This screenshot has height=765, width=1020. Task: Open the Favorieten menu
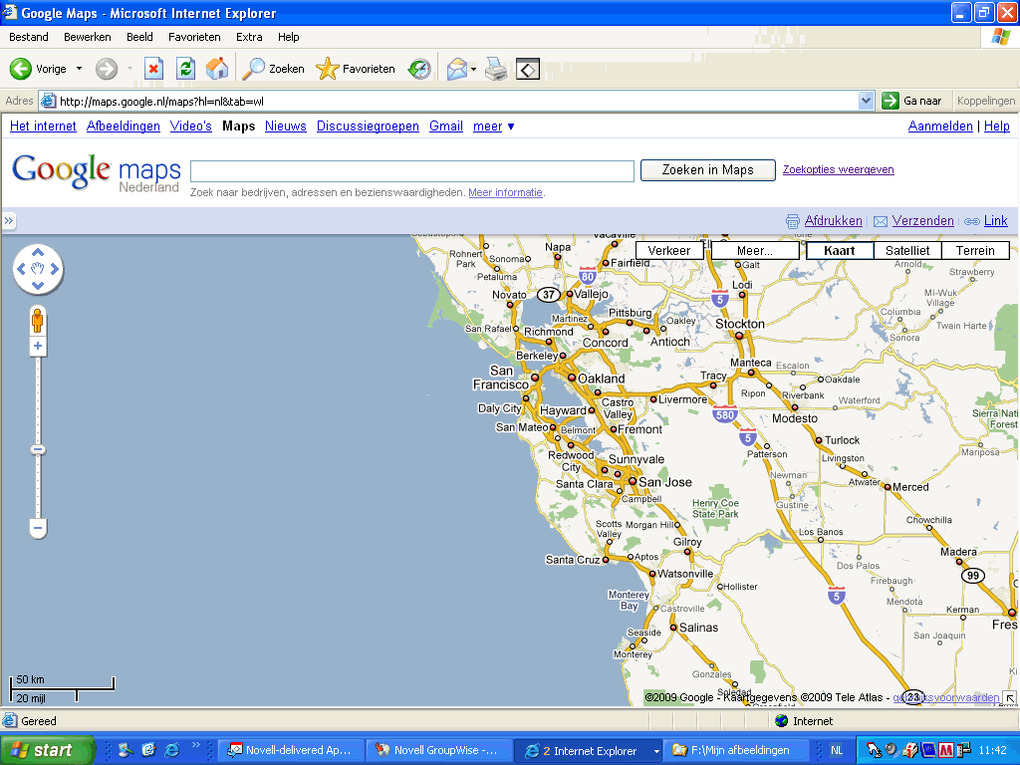194,37
